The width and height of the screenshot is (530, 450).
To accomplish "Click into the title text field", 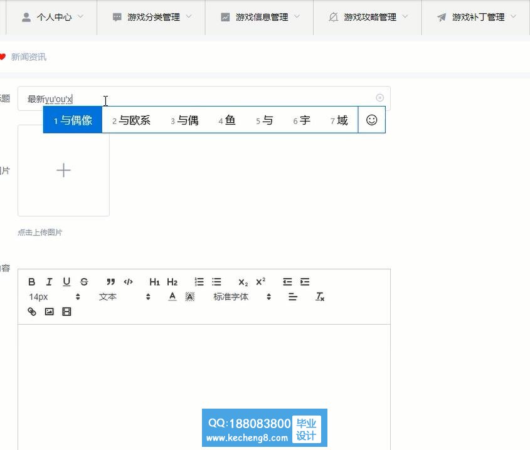I will click(204, 98).
